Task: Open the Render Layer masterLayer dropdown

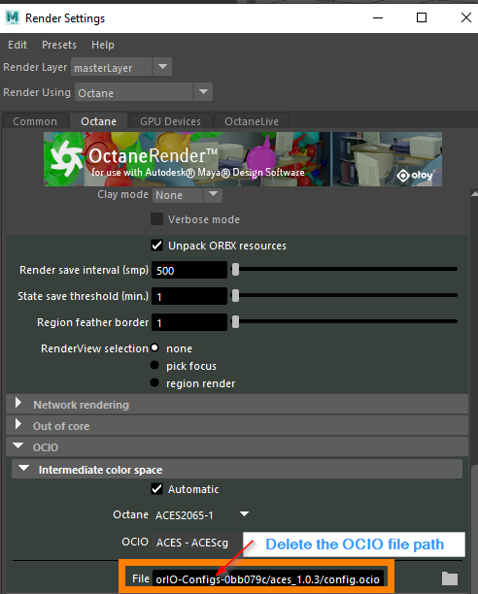Action: tap(121, 67)
